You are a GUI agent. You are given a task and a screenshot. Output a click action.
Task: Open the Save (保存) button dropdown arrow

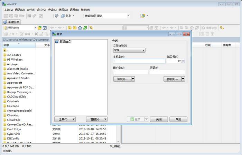[133, 79]
